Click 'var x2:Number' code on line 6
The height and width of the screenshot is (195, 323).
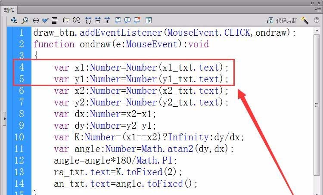coord(141,91)
